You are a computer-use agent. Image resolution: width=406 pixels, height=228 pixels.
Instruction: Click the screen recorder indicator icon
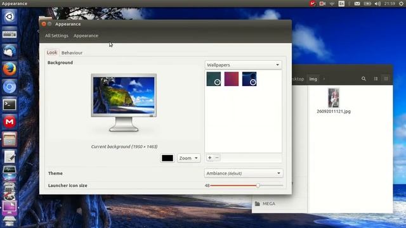click(322, 4)
